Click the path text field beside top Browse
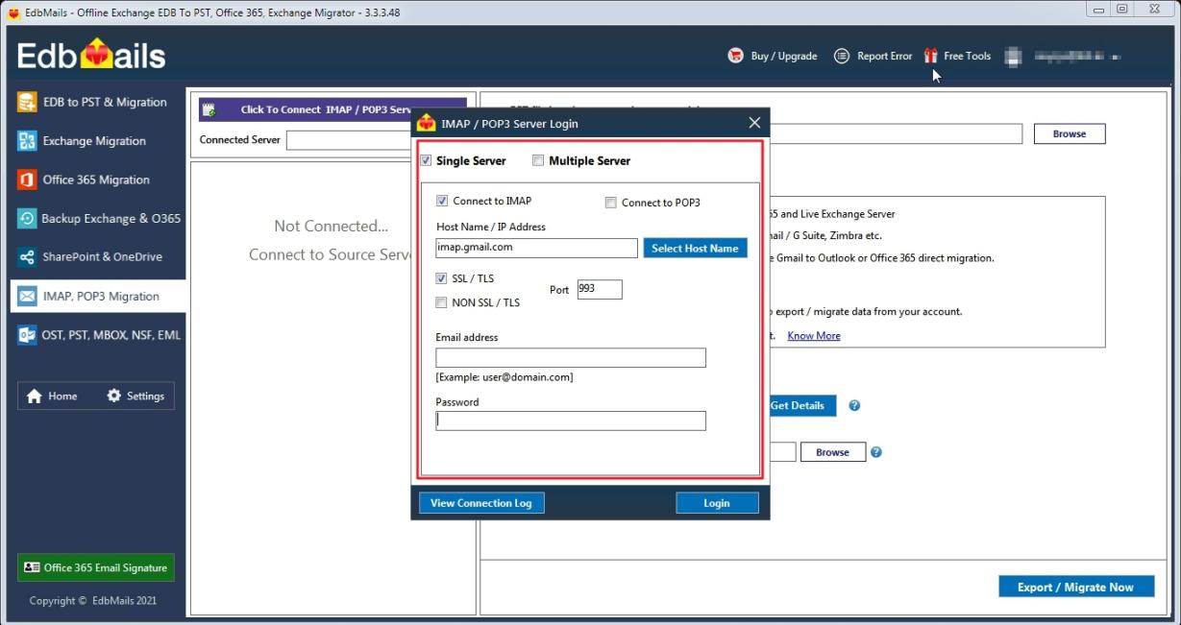 tap(896, 133)
